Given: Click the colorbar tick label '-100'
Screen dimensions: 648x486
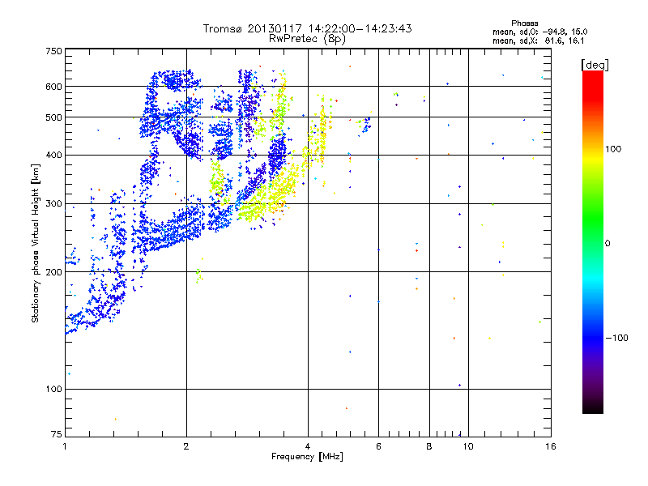Looking at the screenshot, I should point(617,338).
